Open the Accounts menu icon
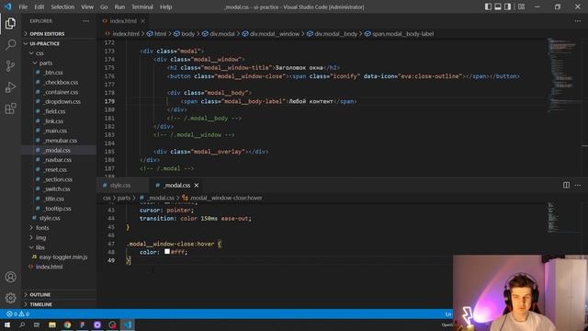Viewport: 588px width, 331px height. point(10,277)
